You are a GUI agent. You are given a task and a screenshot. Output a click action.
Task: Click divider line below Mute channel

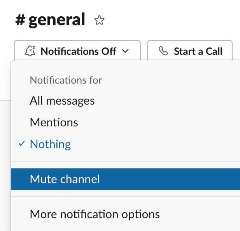[125, 197]
